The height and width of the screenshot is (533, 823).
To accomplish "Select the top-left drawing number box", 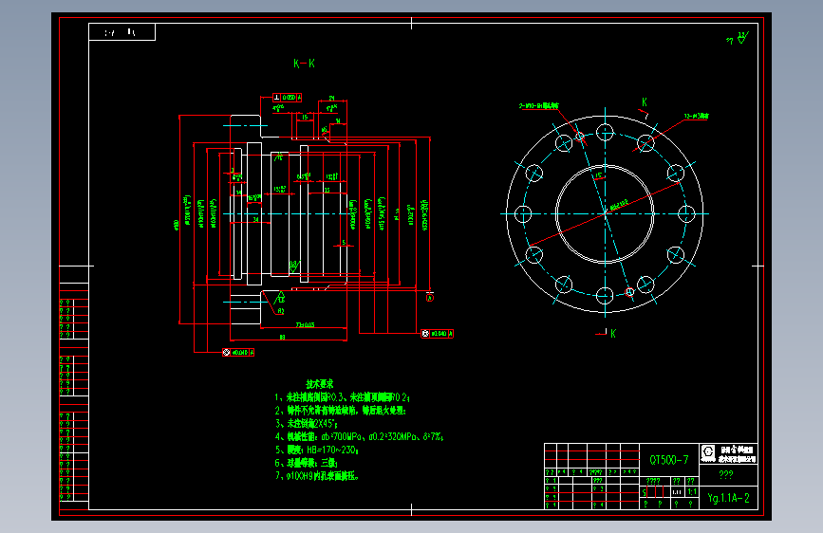I will point(122,32).
